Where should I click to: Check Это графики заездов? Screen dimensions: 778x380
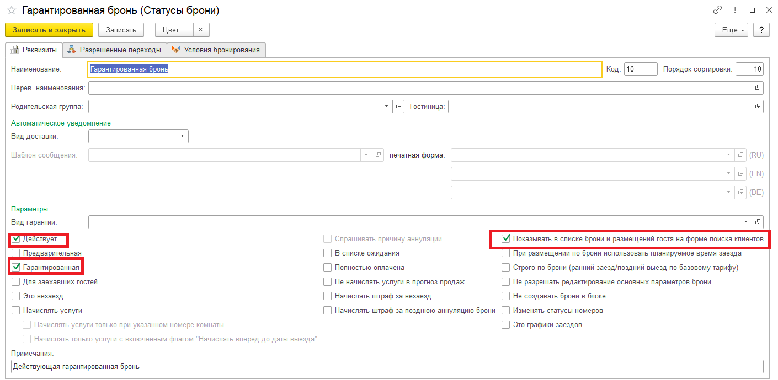coord(505,325)
